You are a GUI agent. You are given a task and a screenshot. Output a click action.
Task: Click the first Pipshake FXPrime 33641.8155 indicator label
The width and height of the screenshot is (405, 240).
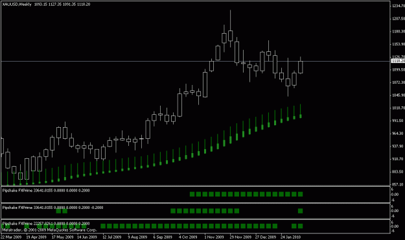tap(46, 190)
